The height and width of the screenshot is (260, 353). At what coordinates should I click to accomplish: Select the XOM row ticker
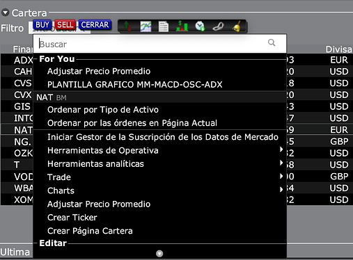23,200
